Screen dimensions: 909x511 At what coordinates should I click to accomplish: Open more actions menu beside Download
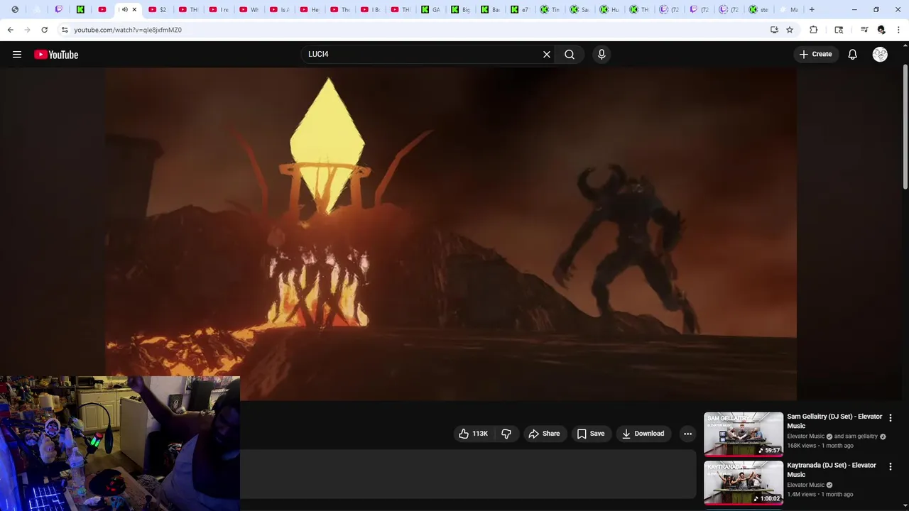click(687, 434)
